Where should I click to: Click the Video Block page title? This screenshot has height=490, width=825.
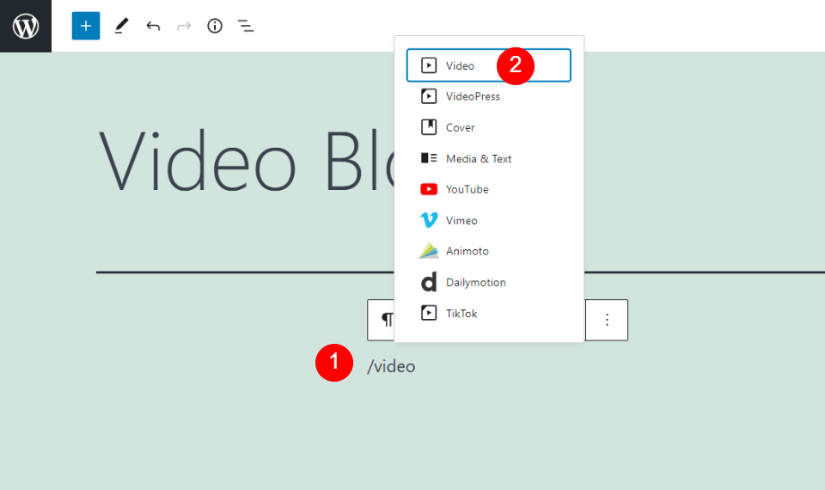click(x=247, y=161)
